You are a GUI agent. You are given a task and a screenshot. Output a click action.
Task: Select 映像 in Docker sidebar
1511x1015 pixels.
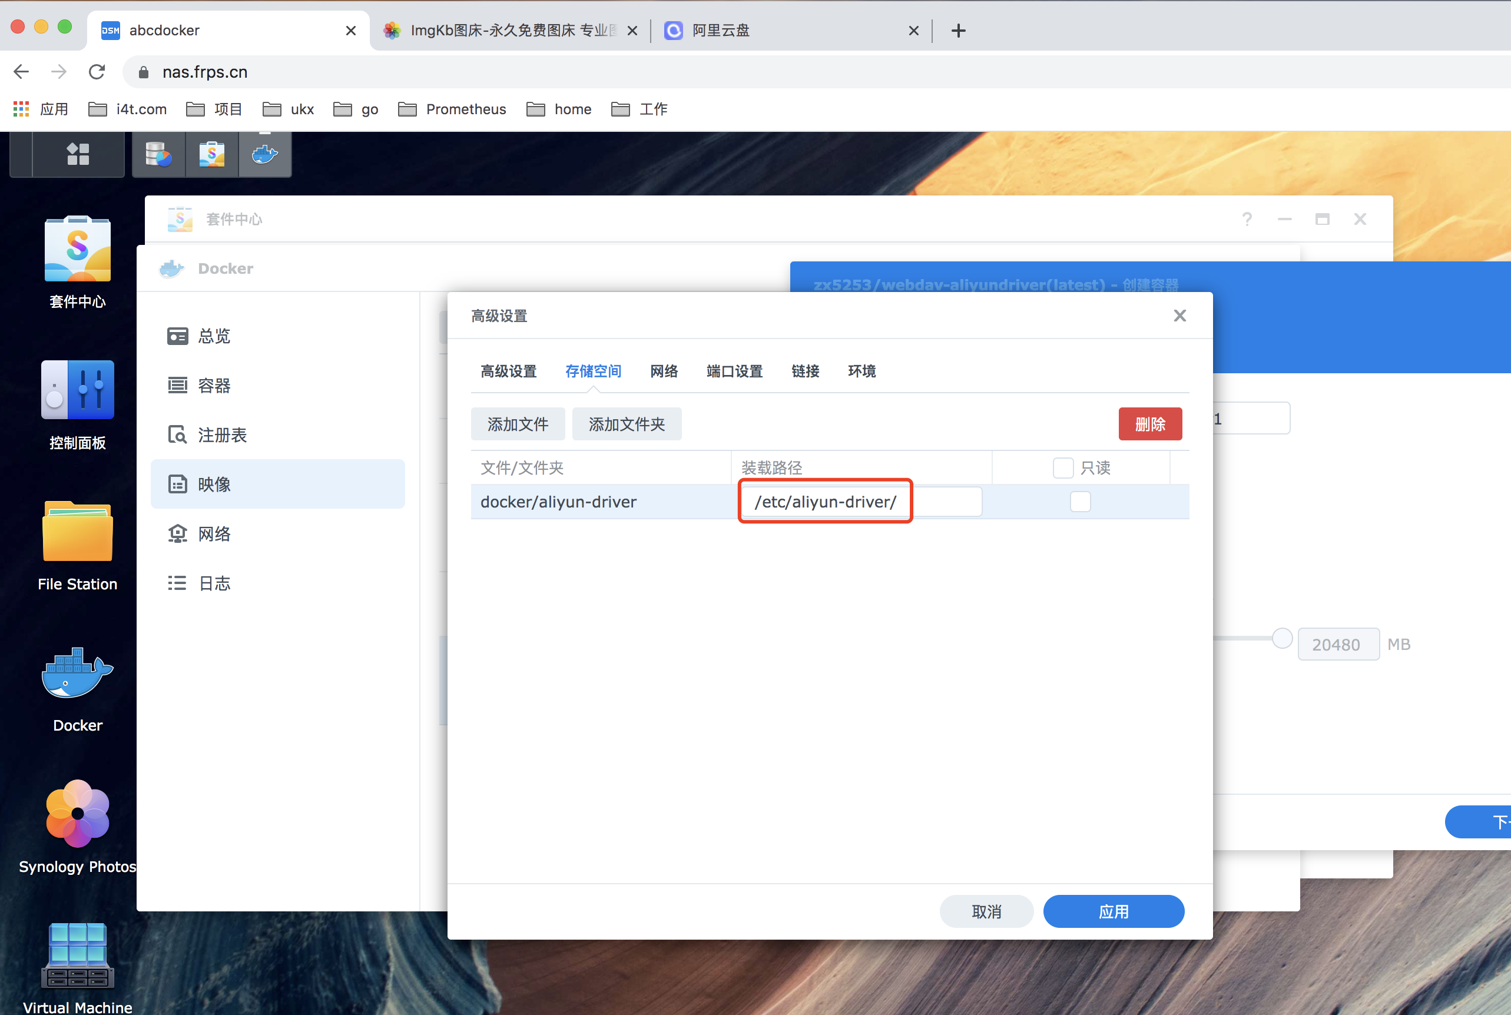click(x=278, y=484)
